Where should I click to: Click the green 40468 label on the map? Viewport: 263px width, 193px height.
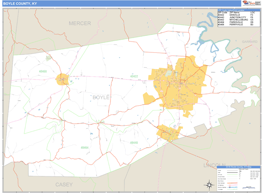pos(43,71)
